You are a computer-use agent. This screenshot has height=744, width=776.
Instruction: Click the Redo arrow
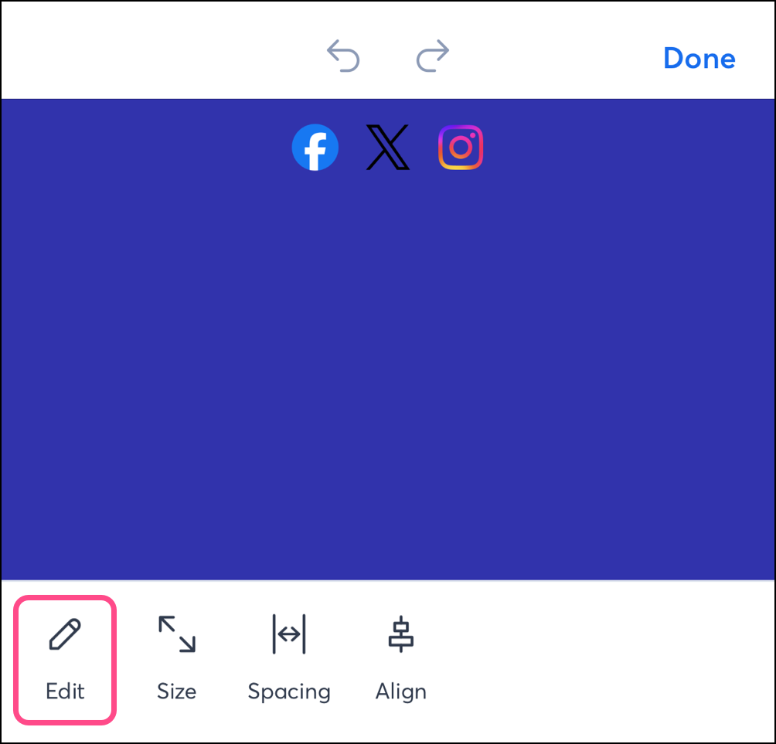coord(433,54)
